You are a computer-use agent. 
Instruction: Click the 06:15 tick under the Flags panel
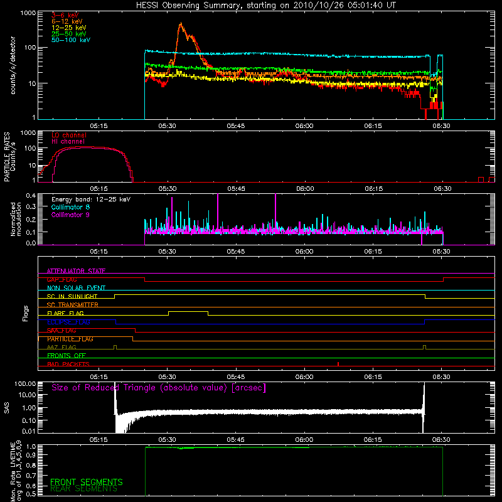(x=373, y=377)
